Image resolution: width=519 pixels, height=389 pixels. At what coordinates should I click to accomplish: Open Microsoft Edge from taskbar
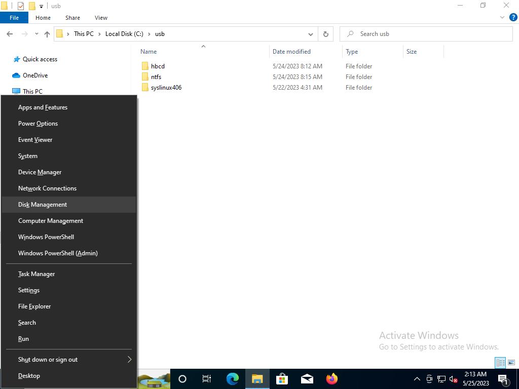click(x=232, y=379)
